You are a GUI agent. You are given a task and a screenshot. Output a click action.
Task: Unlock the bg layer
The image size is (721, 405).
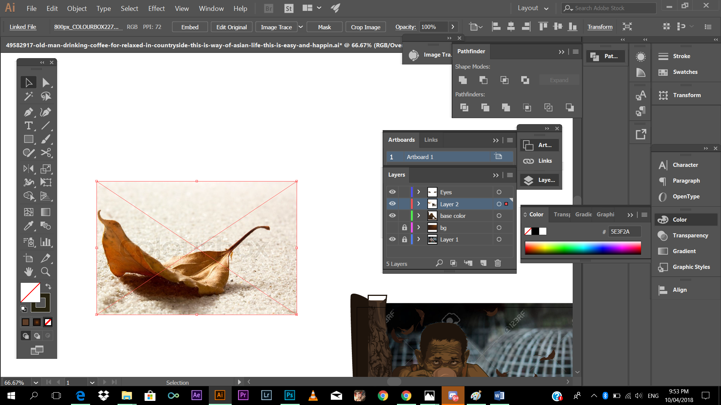pyautogui.click(x=404, y=228)
